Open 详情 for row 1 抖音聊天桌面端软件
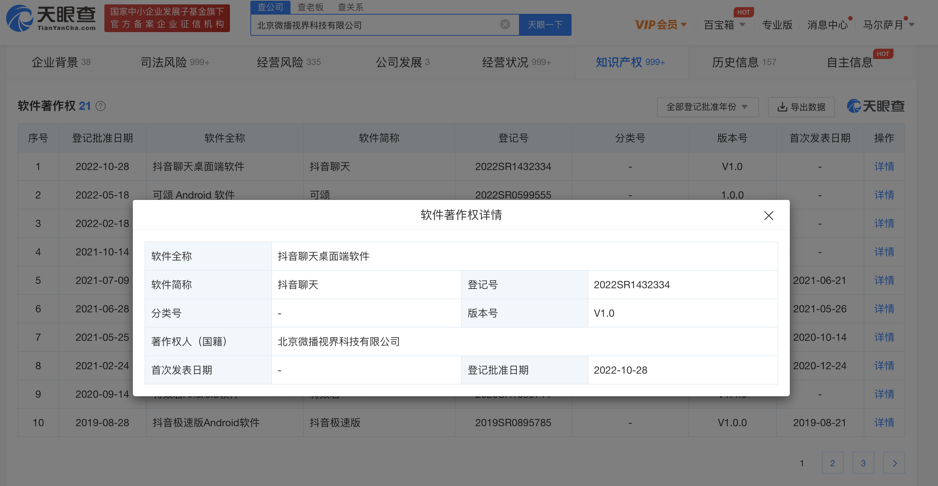This screenshot has height=486, width=938. click(x=884, y=167)
